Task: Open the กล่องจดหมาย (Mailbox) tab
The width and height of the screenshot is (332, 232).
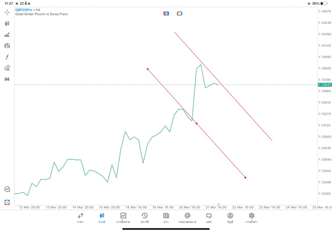Action: (x=187, y=218)
